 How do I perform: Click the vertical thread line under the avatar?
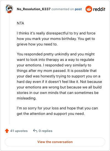pos(9,69)
